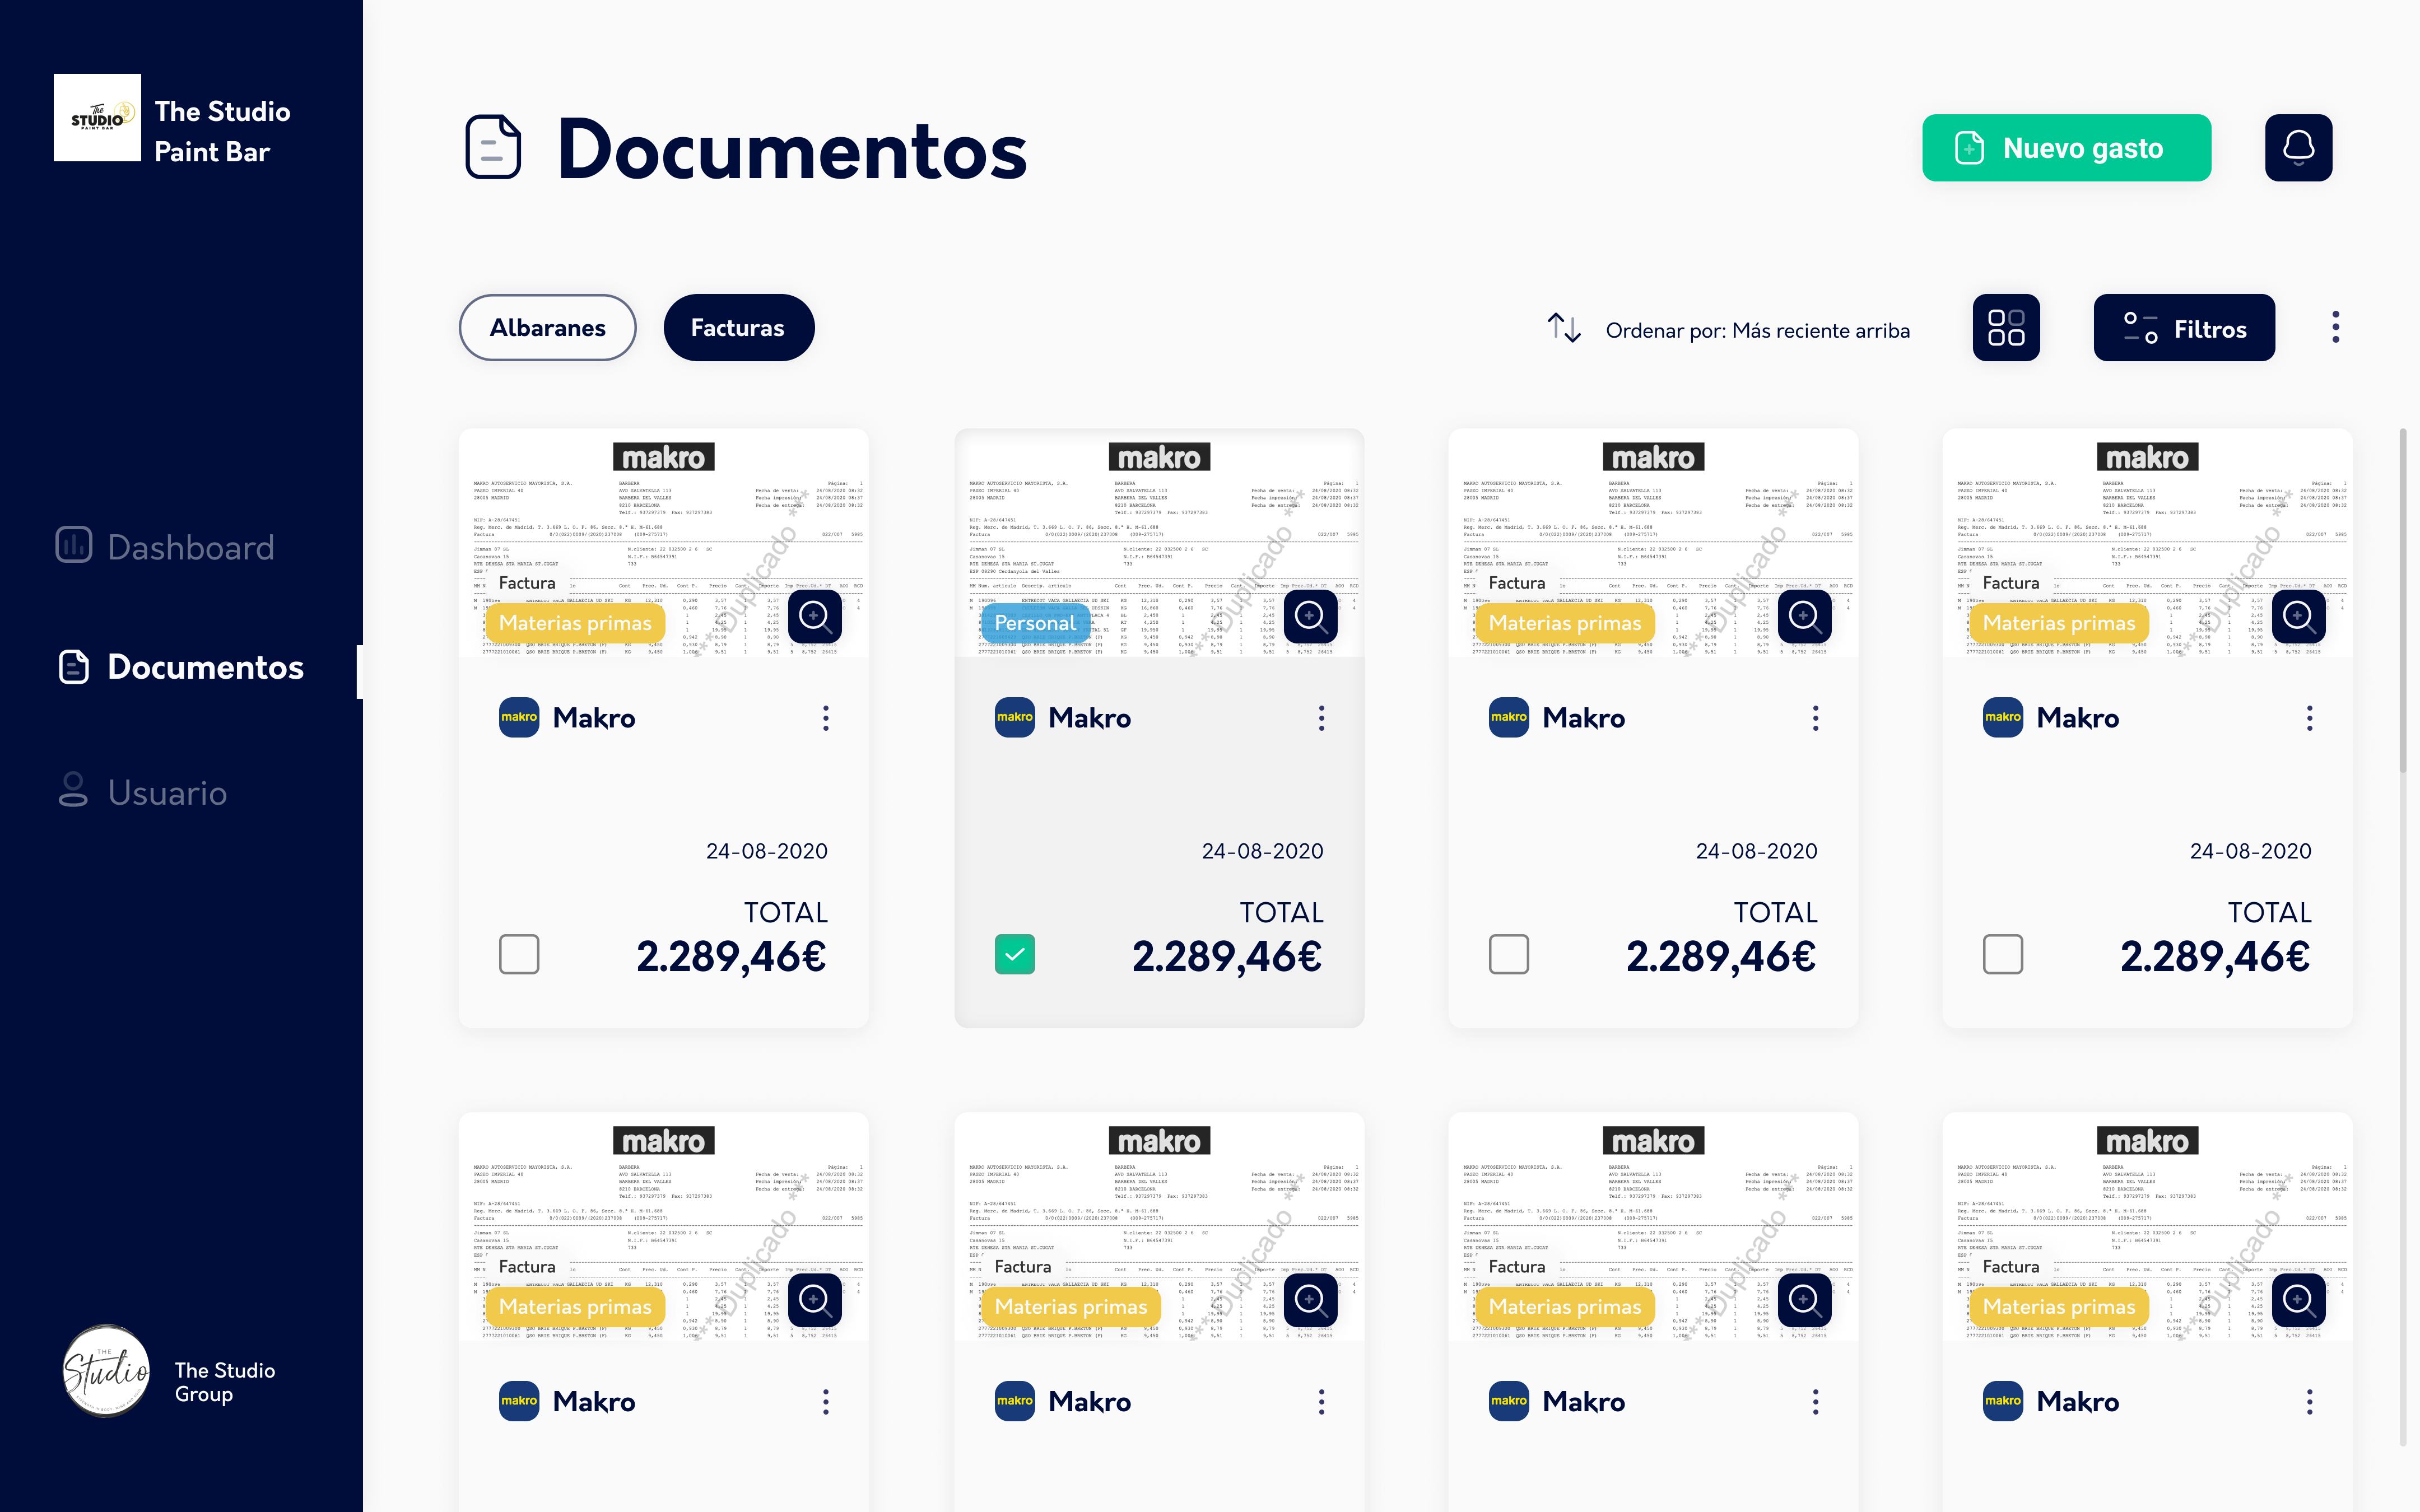Click the 2.289,46€ total on the Personal card

(1226, 957)
